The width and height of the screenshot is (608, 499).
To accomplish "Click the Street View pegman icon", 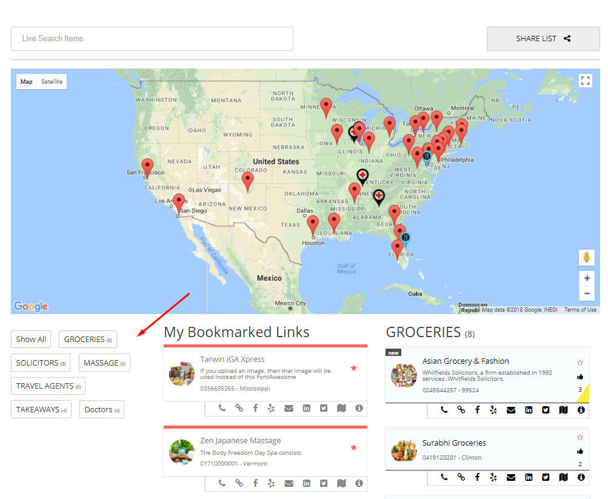I will (x=587, y=258).
